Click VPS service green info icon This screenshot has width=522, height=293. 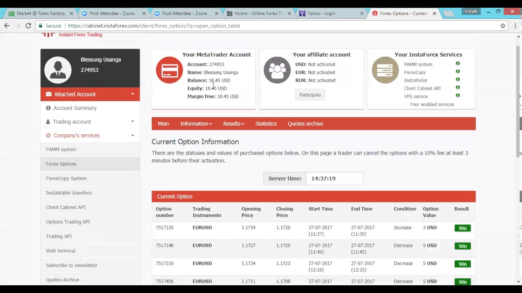pyautogui.click(x=458, y=96)
